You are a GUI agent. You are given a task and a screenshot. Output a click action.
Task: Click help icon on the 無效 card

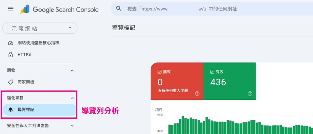coord(197,93)
